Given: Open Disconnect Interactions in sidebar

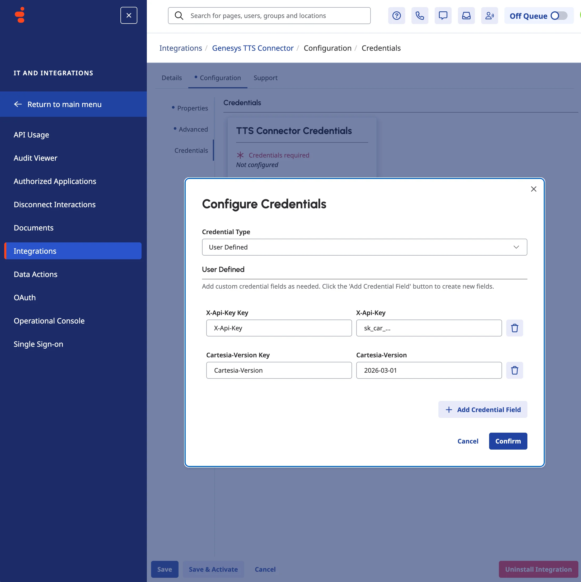Looking at the screenshot, I should 54,204.
